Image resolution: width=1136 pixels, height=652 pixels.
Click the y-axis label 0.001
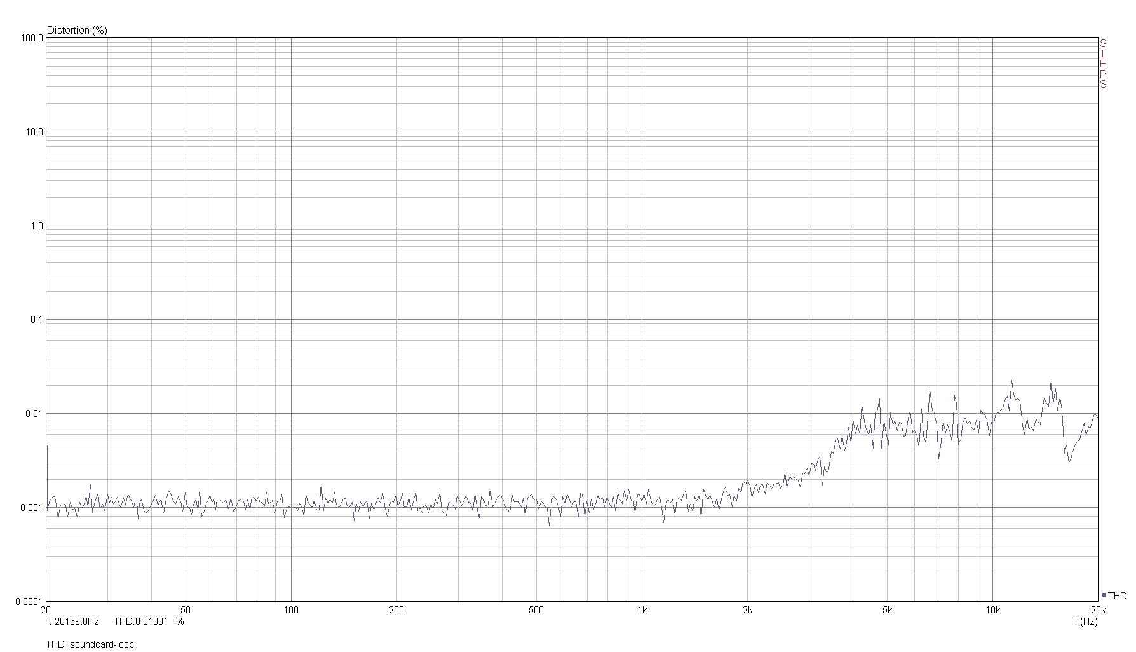[32, 508]
